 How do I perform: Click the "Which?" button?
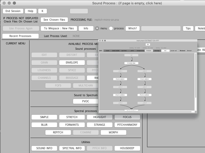(132, 29)
